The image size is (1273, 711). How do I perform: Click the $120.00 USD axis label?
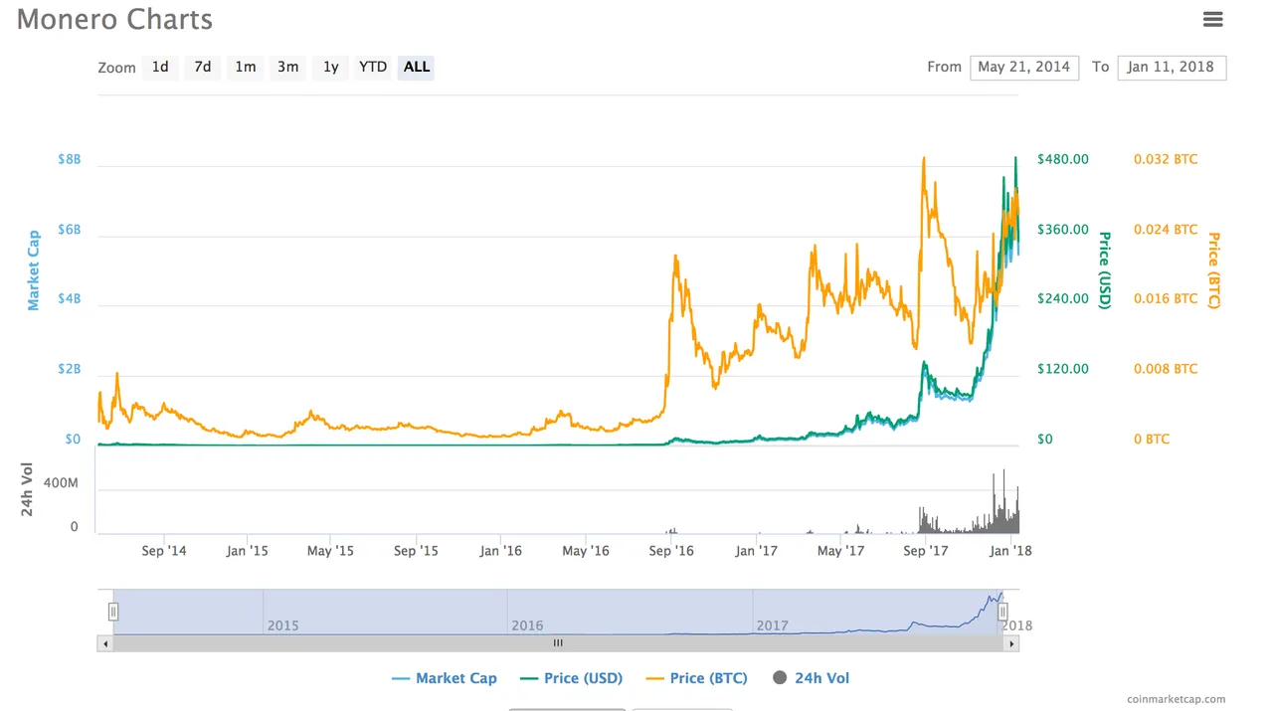[x=1063, y=369]
